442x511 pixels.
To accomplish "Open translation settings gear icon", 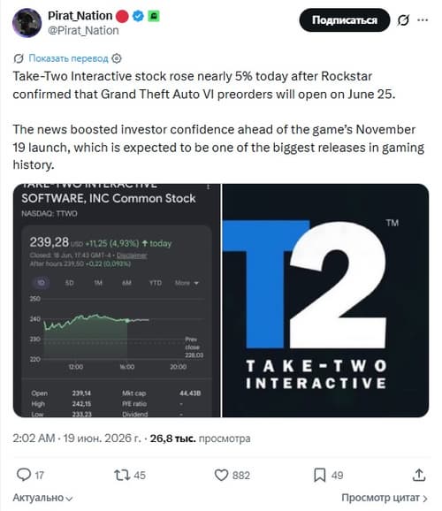I will pos(117,58).
